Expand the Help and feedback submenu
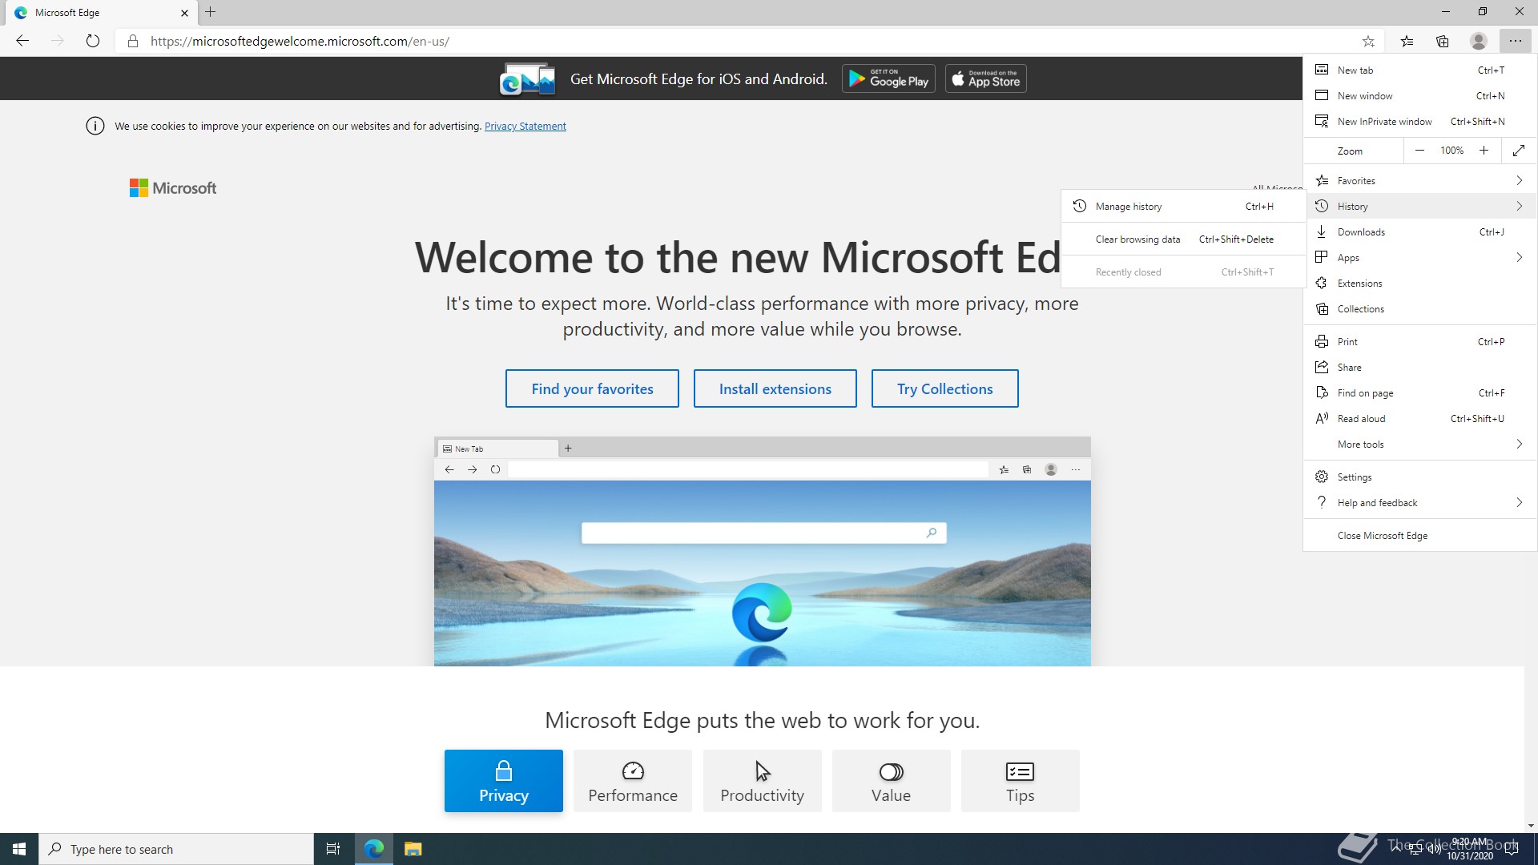The height and width of the screenshot is (865, 1538). pos(1519,503)
